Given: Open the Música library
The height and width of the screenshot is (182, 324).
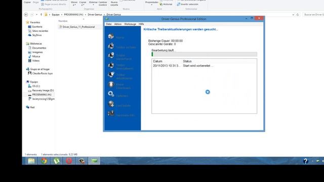Looking at the screenshot, I should click(34, 56).
